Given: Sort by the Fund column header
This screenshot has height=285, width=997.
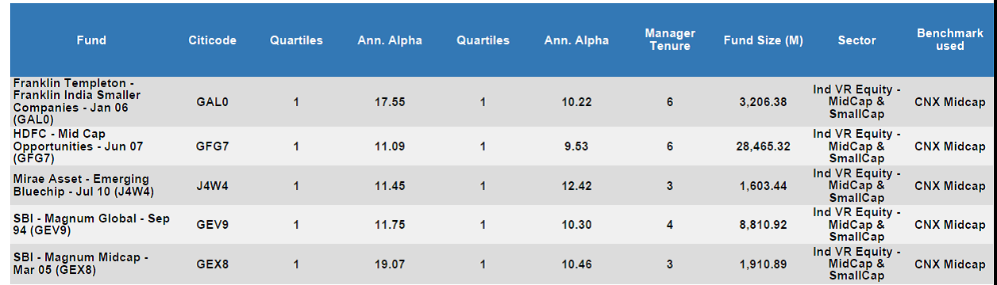Looking at the screenshot, I should coord(91,40).
